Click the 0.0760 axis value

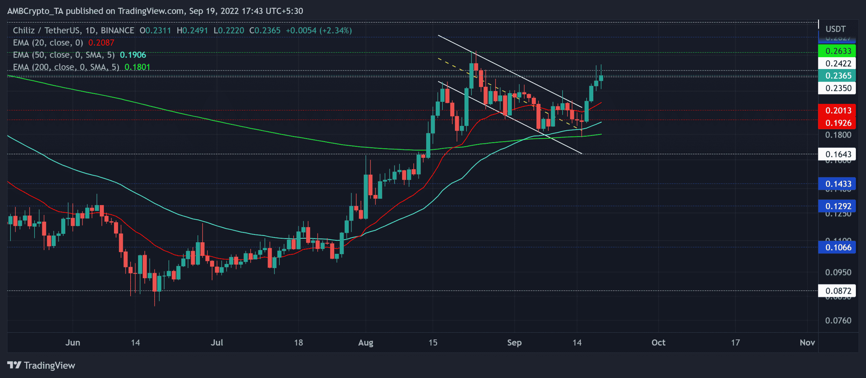coord(838,320)
